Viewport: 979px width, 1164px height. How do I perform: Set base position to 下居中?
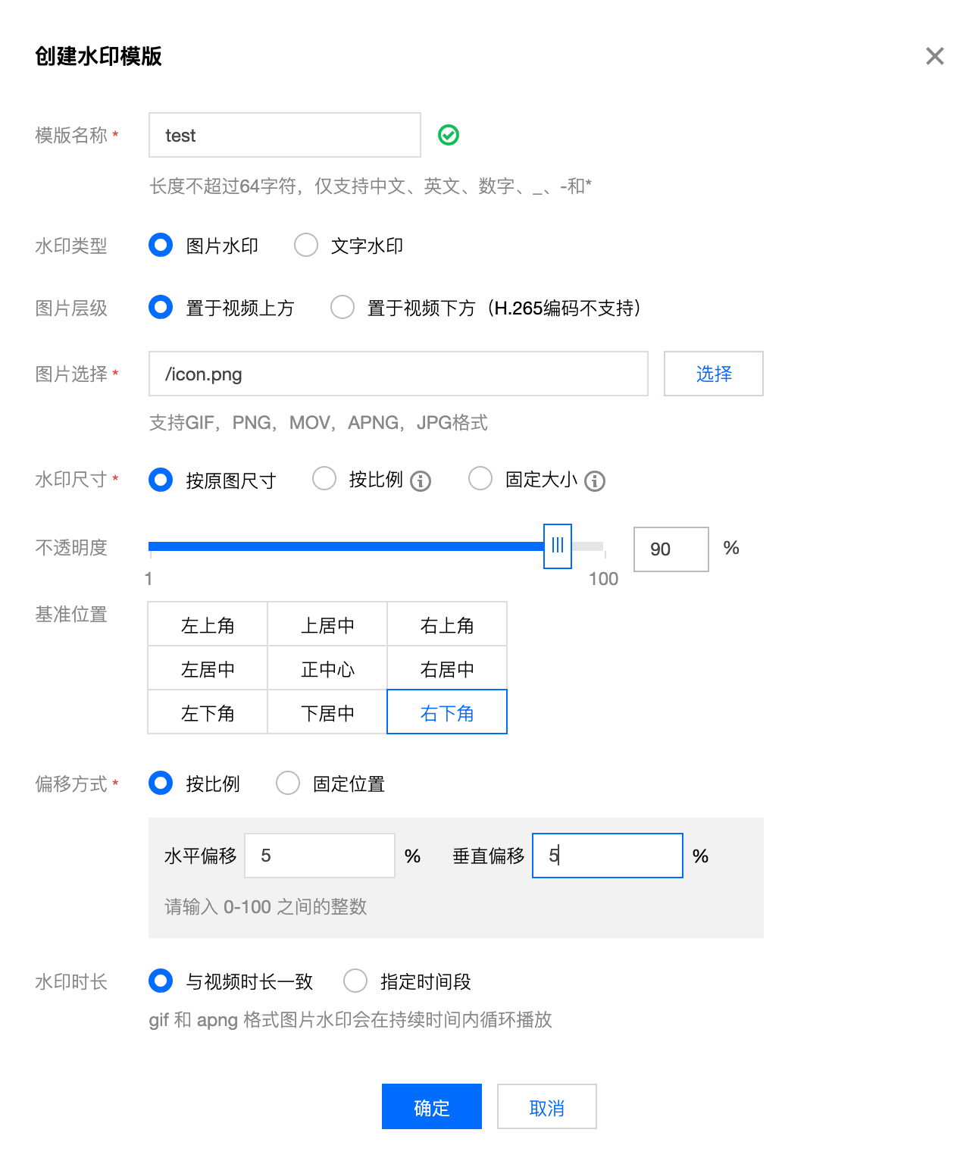(327, 712)
